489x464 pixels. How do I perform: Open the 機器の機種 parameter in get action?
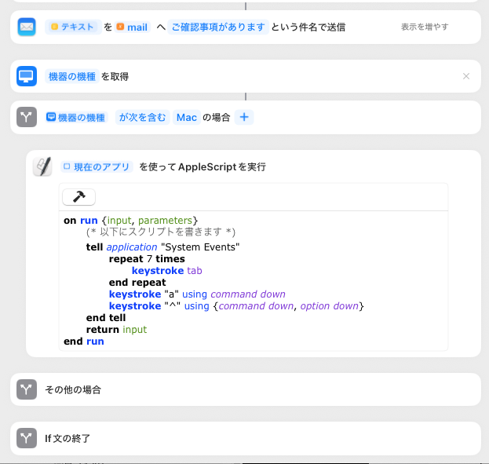click(72, 76)
